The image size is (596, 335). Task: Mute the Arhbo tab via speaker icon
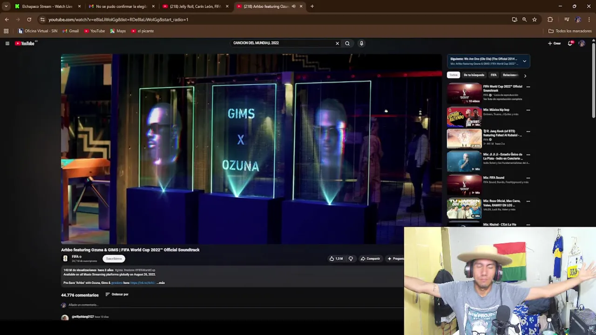pyautogui.click(x=293, y=7)
